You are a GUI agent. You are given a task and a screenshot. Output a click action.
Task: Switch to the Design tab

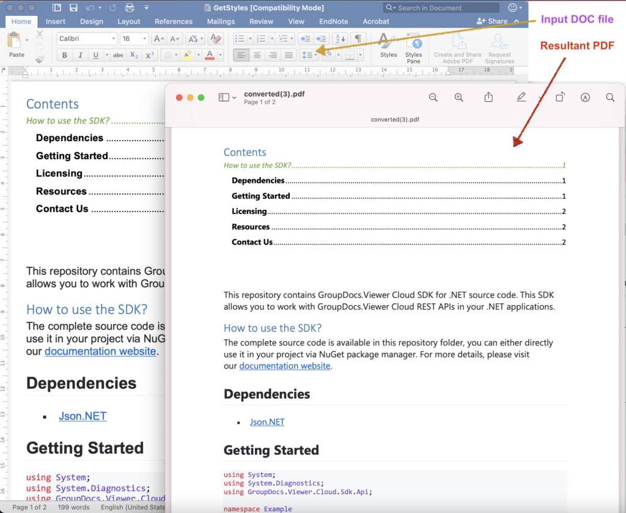[x=92, y=21]
